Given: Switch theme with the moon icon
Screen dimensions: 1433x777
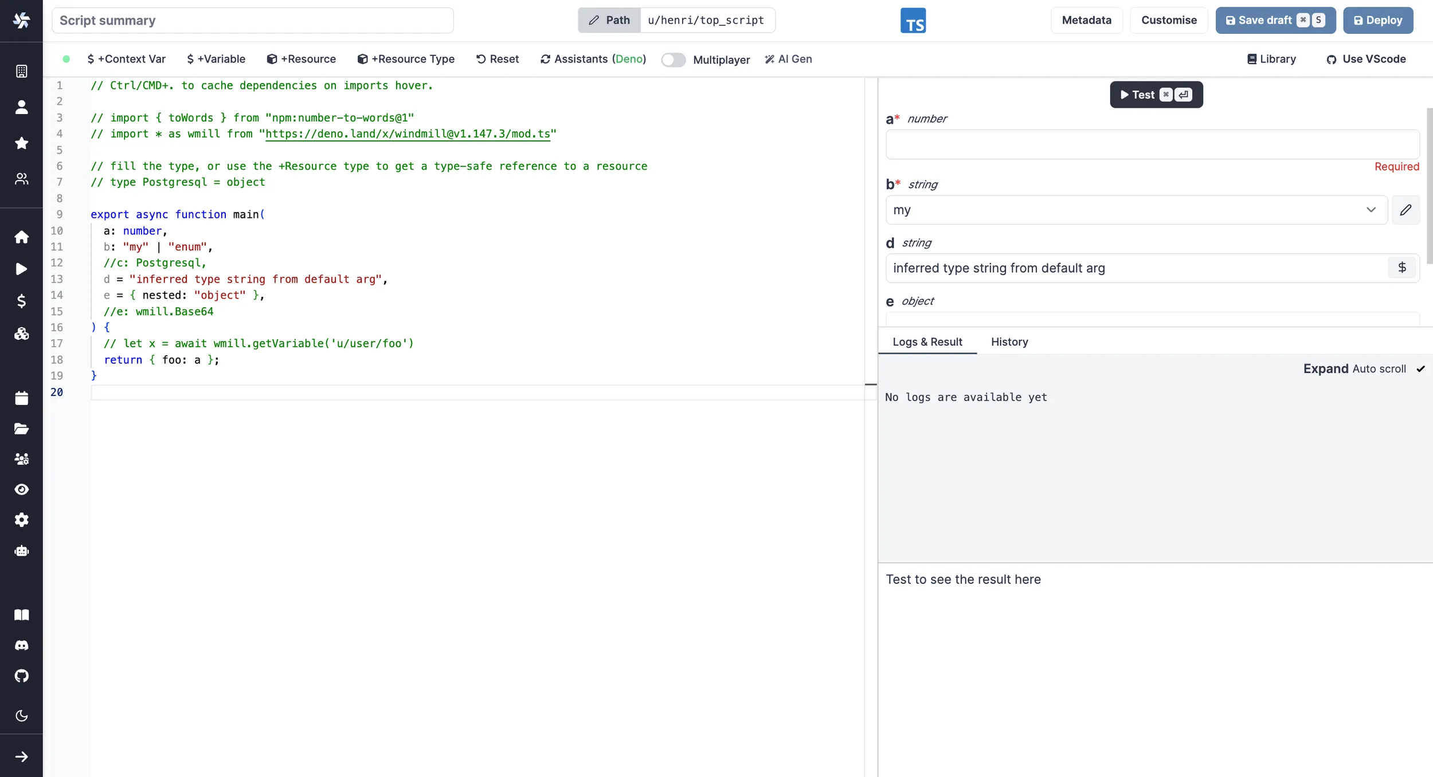Looking at the screenshot, I should click(x=21, y=716).
